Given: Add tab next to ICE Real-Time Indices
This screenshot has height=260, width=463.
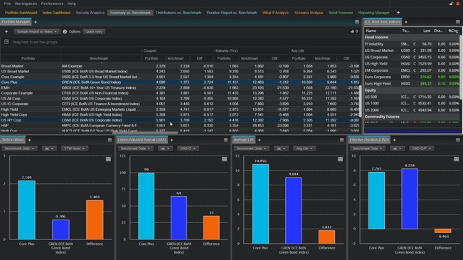Looking at the screenshot, I should 405,22.
